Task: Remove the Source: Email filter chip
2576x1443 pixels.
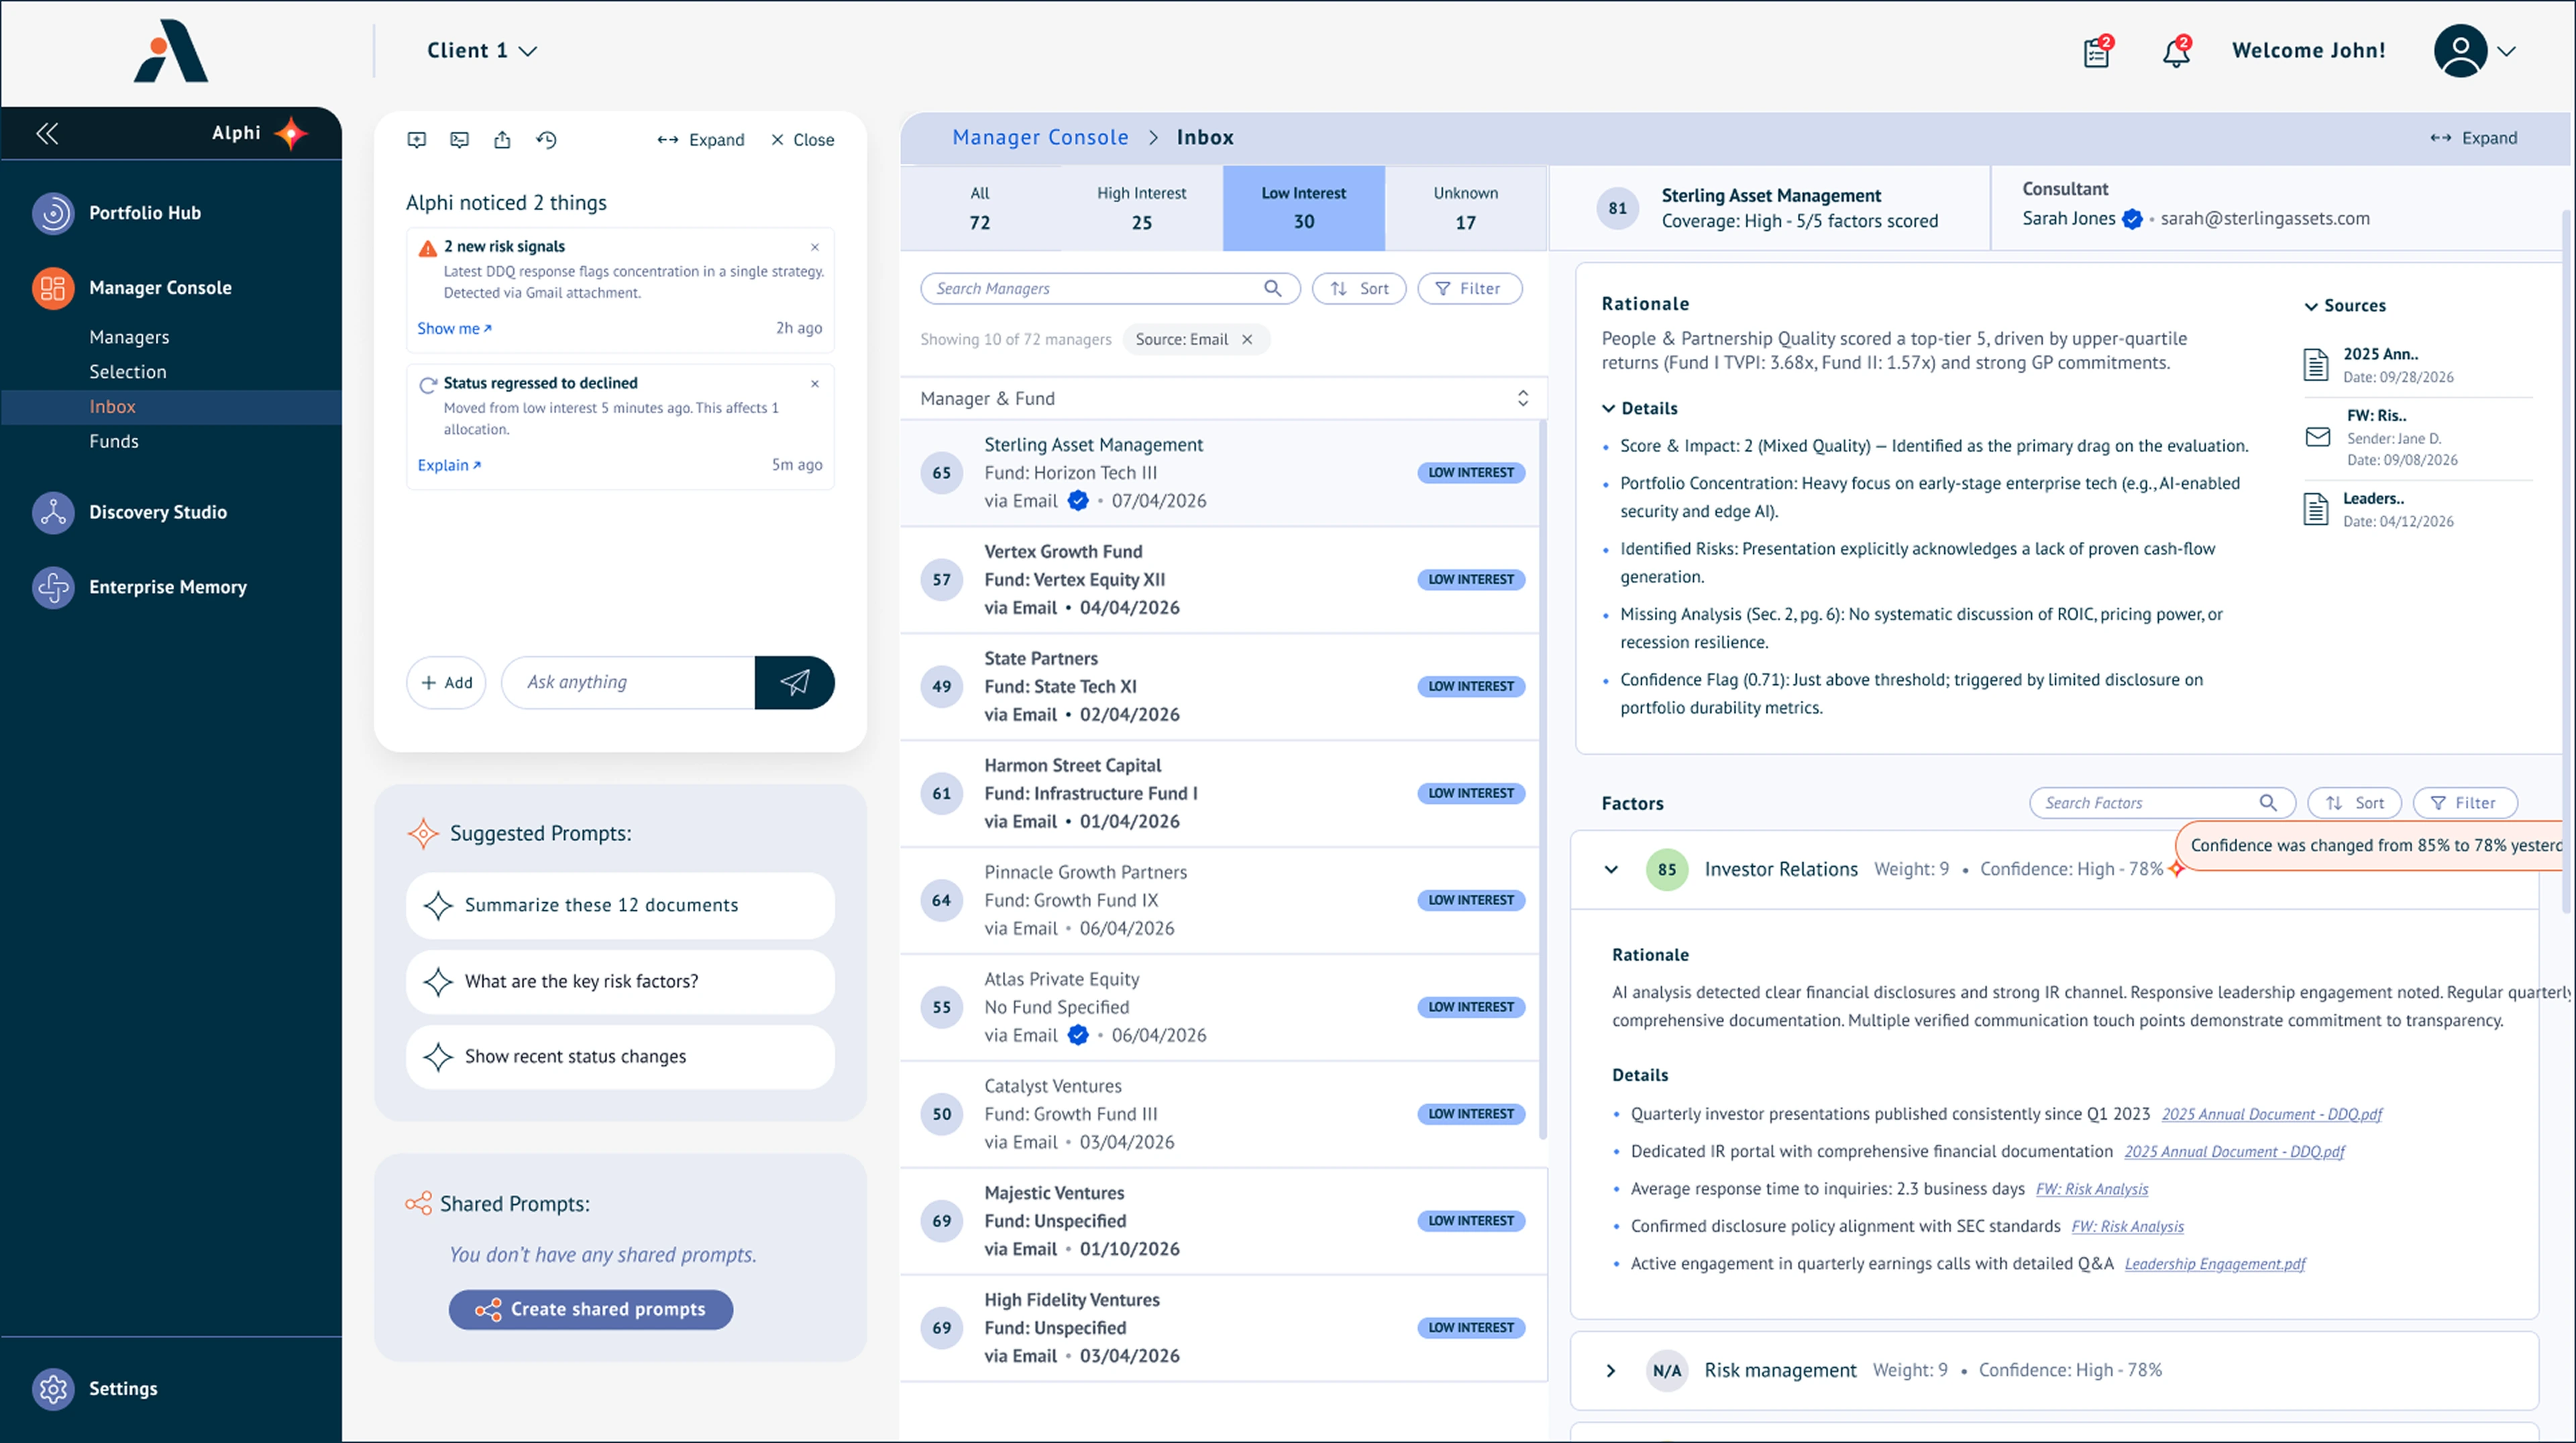Action: [x=1247, y=339]
